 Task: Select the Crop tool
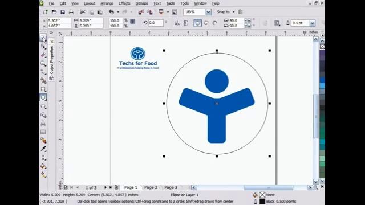(43, 55)
